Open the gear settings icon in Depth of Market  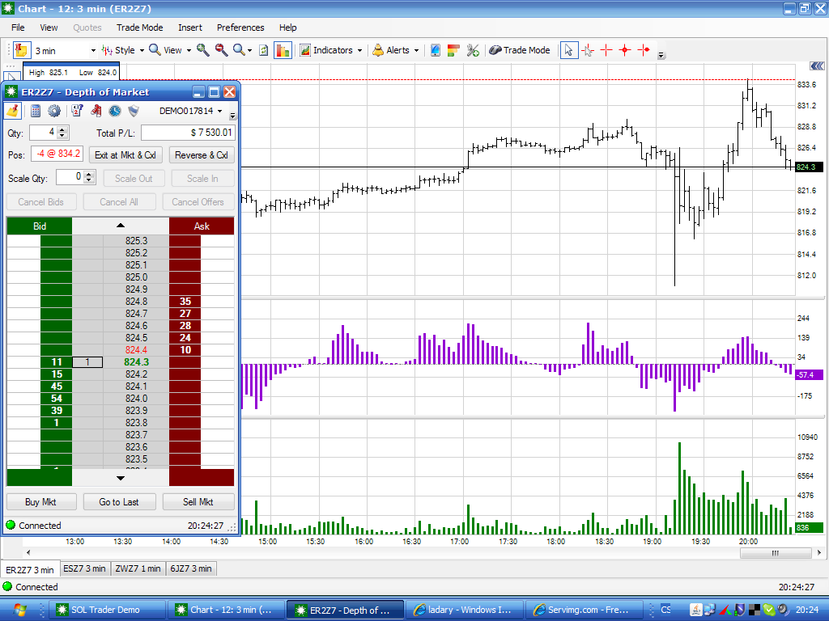(x=54, y=111)
